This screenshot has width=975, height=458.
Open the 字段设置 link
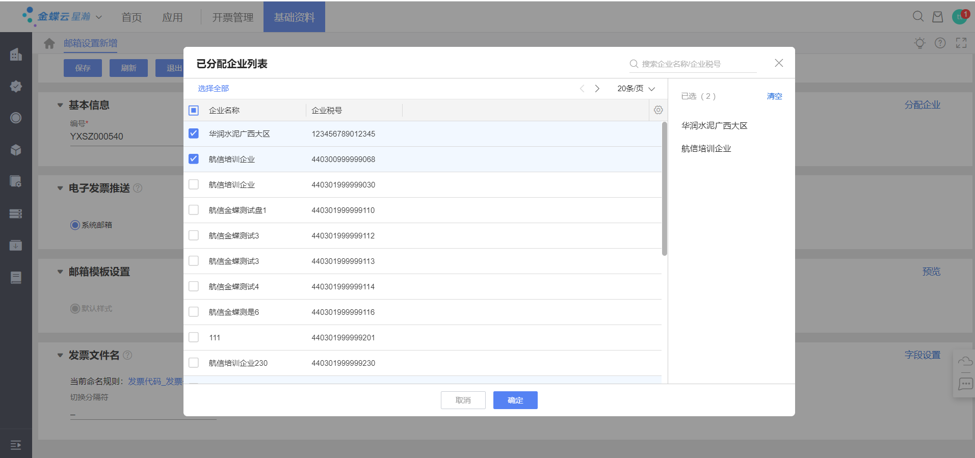point(923,355)
